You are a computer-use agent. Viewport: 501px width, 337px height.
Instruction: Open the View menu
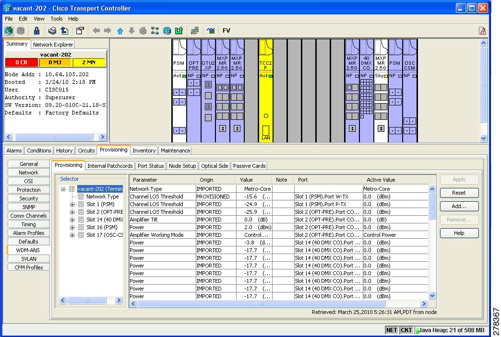39,19
